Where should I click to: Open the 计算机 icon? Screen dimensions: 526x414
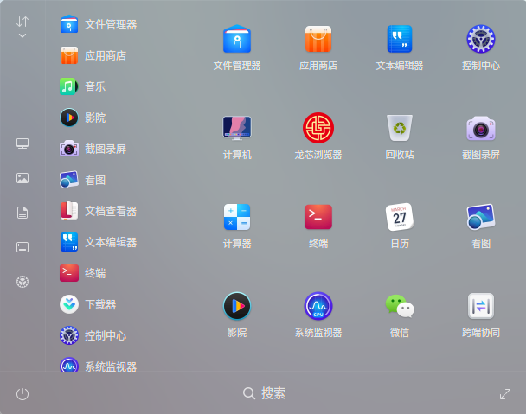(x=237, y=137)
